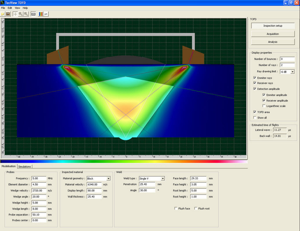Select the crosshair cursor tool
Viewport: 300px width, 231px height.
coord(15,14)
